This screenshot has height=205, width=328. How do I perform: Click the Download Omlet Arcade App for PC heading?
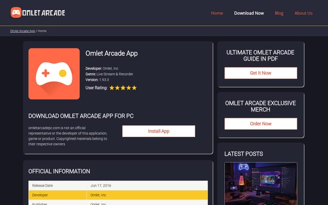pos(81,116)
